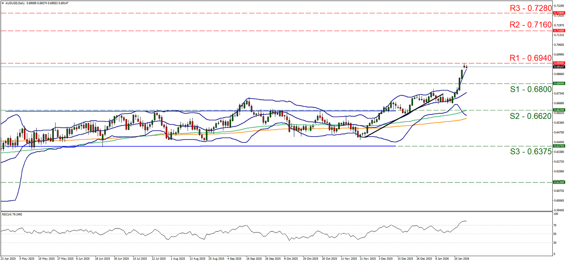Select the S3 - 0.6375 support label
Image resolution: width=566 pixels, height=262 pixels.
click(531, 151)
